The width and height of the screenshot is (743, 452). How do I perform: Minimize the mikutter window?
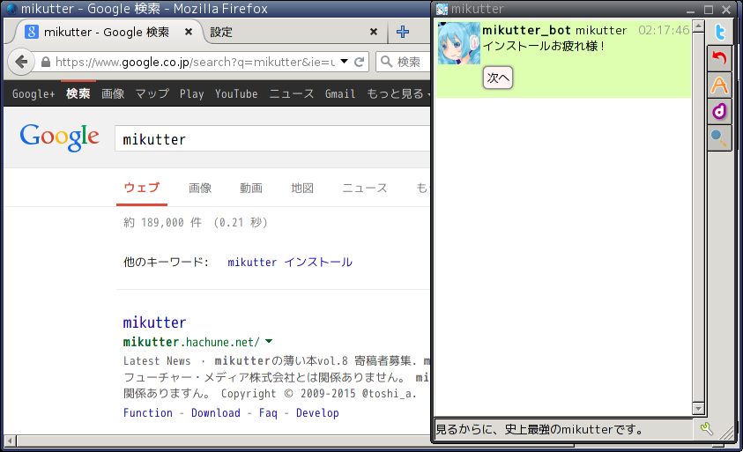[x=690, y=11]
